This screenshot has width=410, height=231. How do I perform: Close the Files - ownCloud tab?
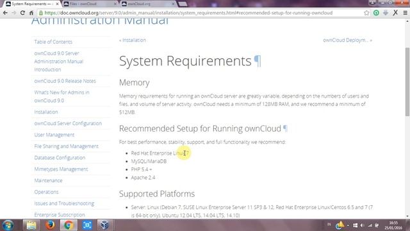coord(115,4)
